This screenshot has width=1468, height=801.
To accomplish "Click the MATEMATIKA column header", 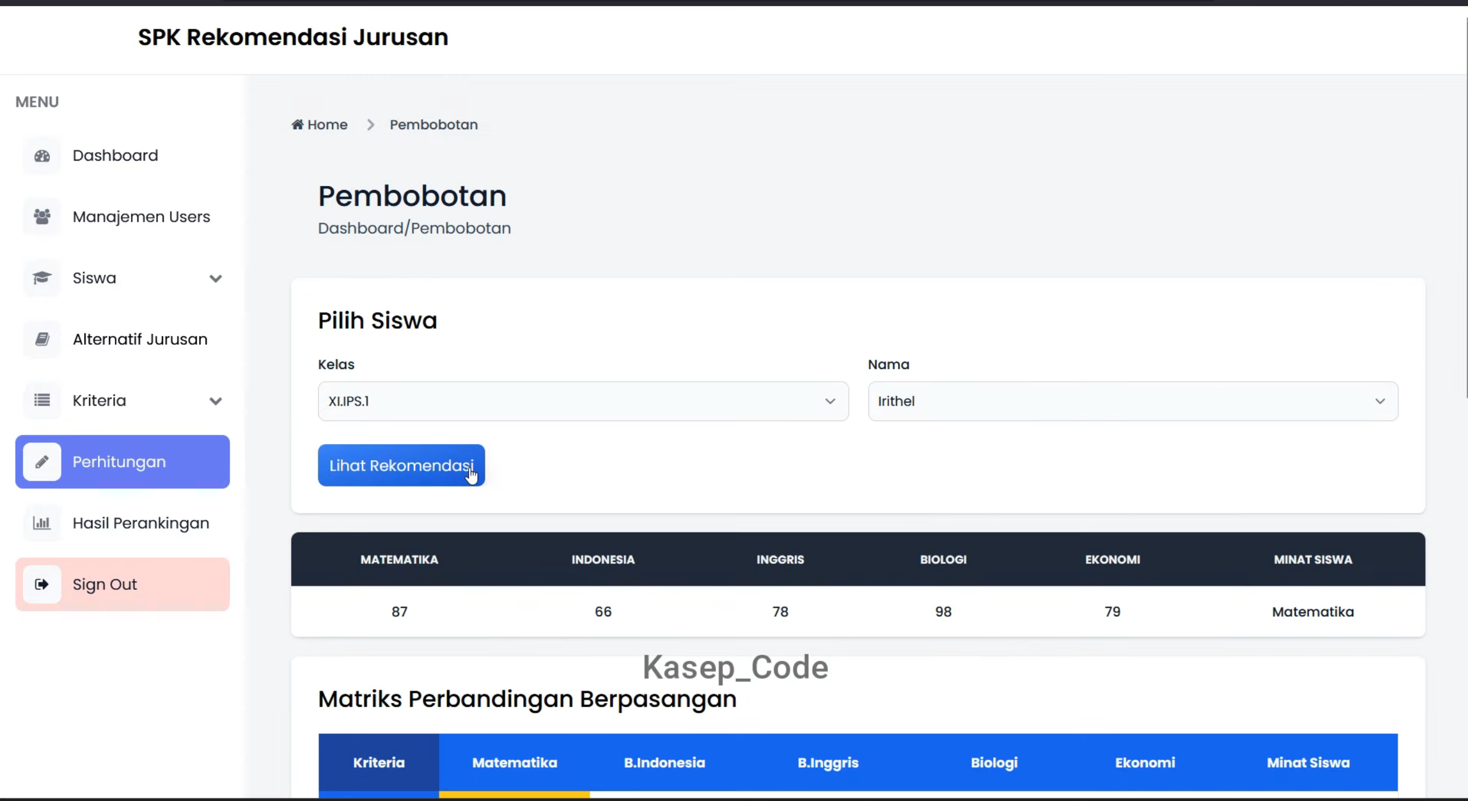I will tap(399, 559).
